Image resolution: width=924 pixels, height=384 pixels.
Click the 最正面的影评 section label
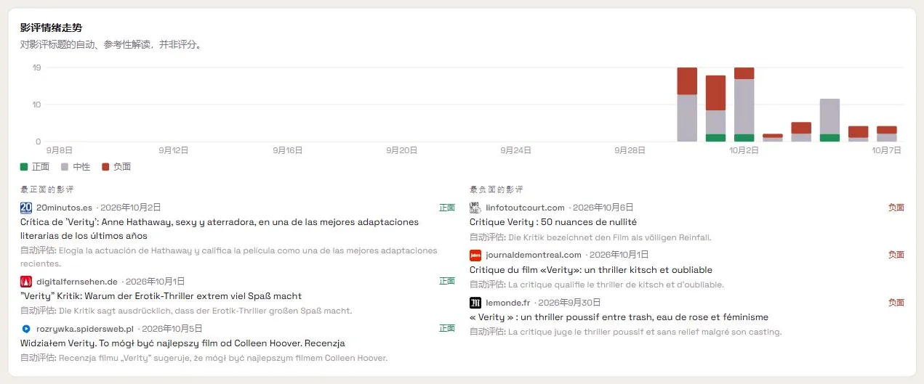[47, 189]
